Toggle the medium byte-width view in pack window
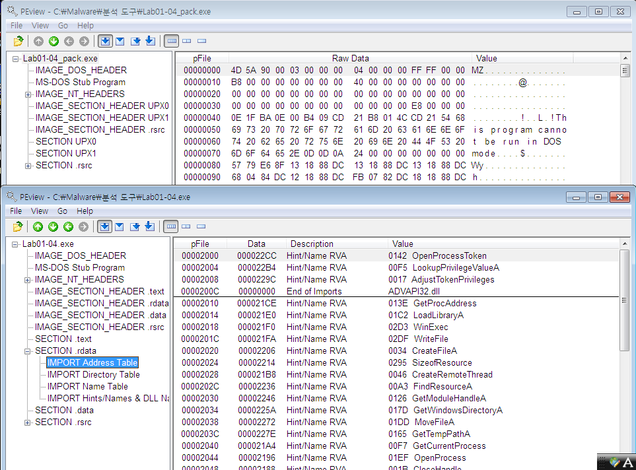 (x=187, y=41)
